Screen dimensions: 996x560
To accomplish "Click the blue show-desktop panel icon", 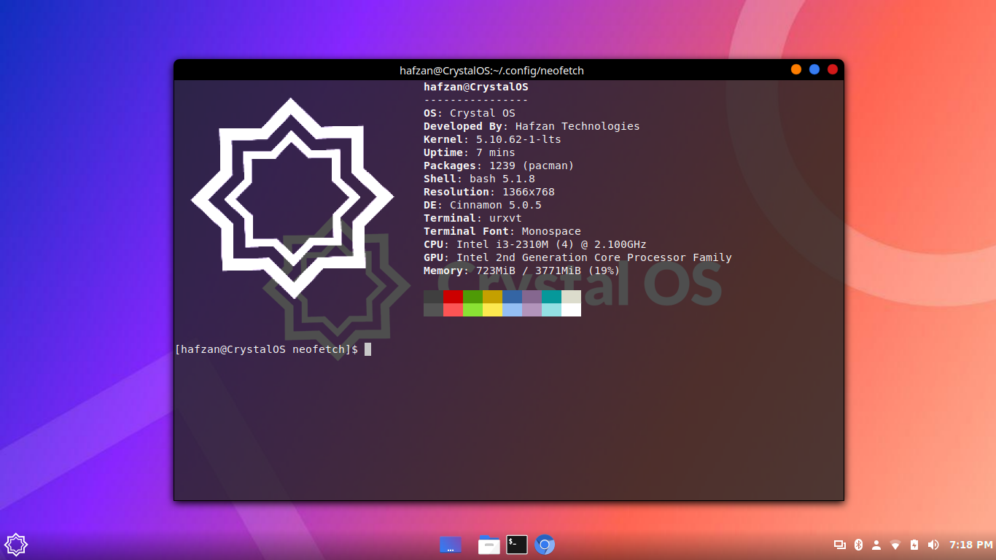I will [451, 545].
